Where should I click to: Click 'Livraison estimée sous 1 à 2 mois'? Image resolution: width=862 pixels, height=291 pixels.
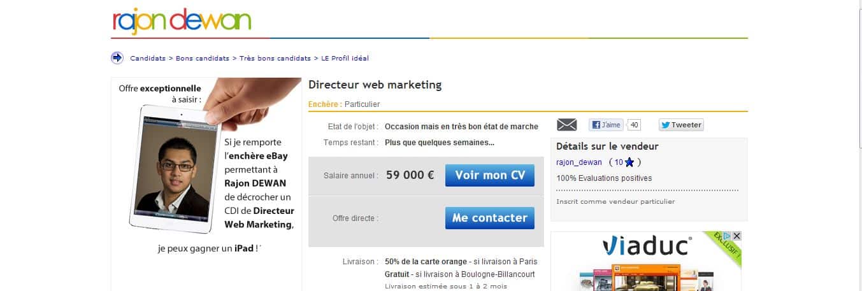click(x=446, y=286)
